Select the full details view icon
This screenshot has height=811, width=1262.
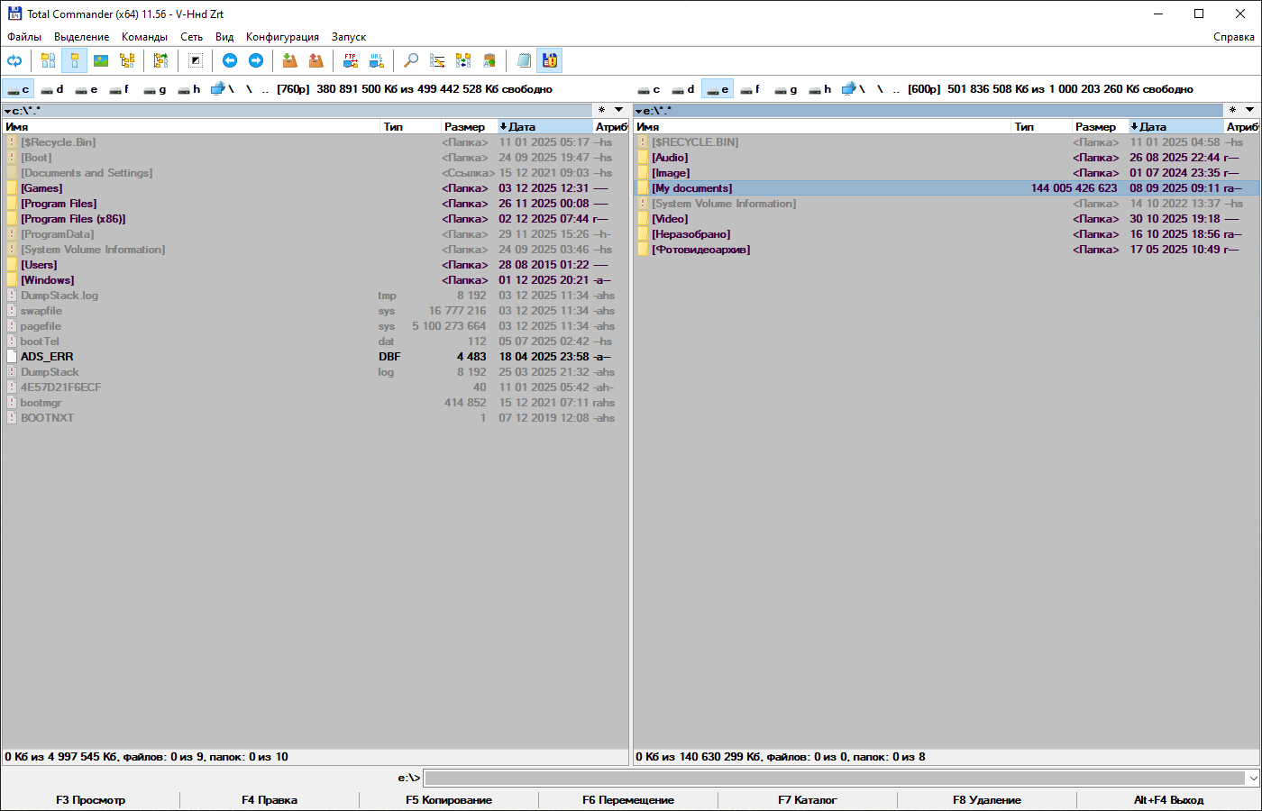pos(75,60)
